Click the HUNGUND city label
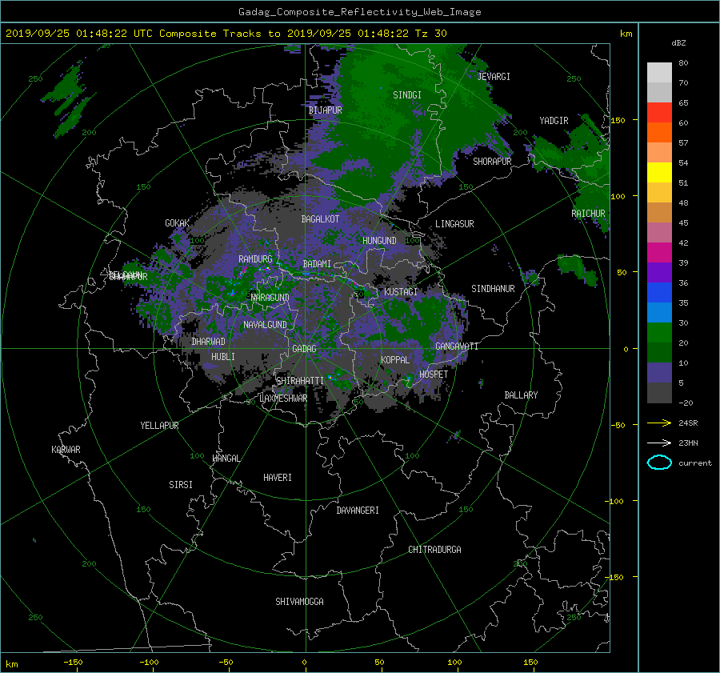720x673 pixels. click(x=379, y=241)
